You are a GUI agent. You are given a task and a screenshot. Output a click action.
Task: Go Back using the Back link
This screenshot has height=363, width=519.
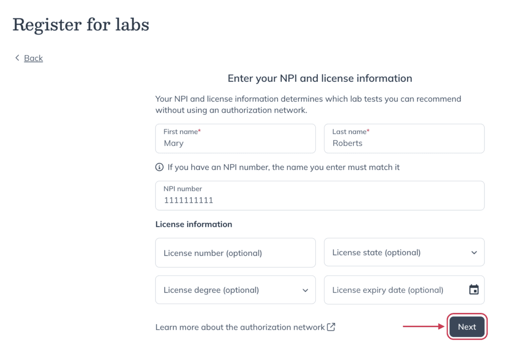(x=33, y=58)
